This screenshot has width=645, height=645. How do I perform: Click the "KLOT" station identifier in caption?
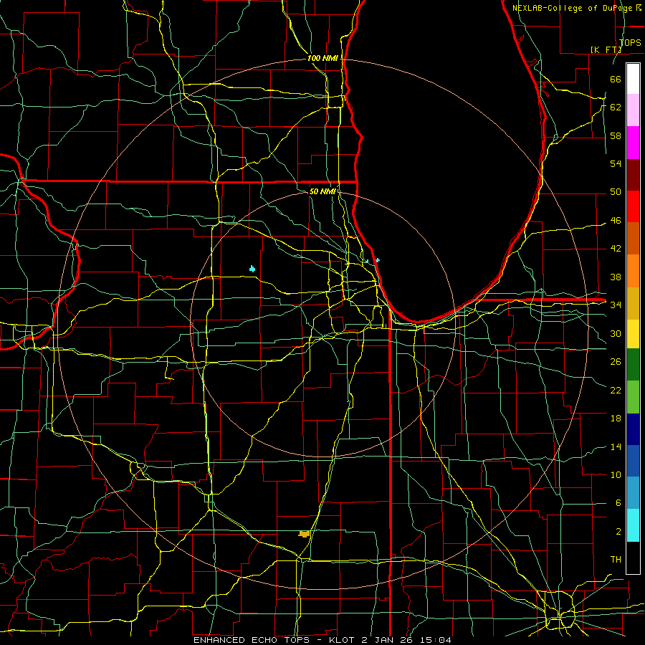click(x=343, y=640)
